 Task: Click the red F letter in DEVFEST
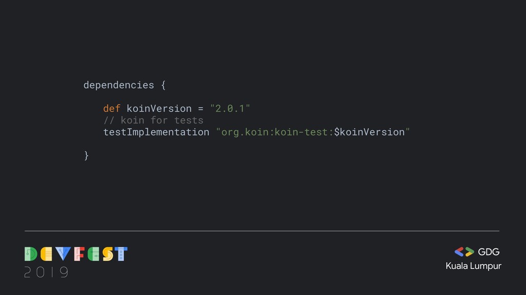[79, 254]
